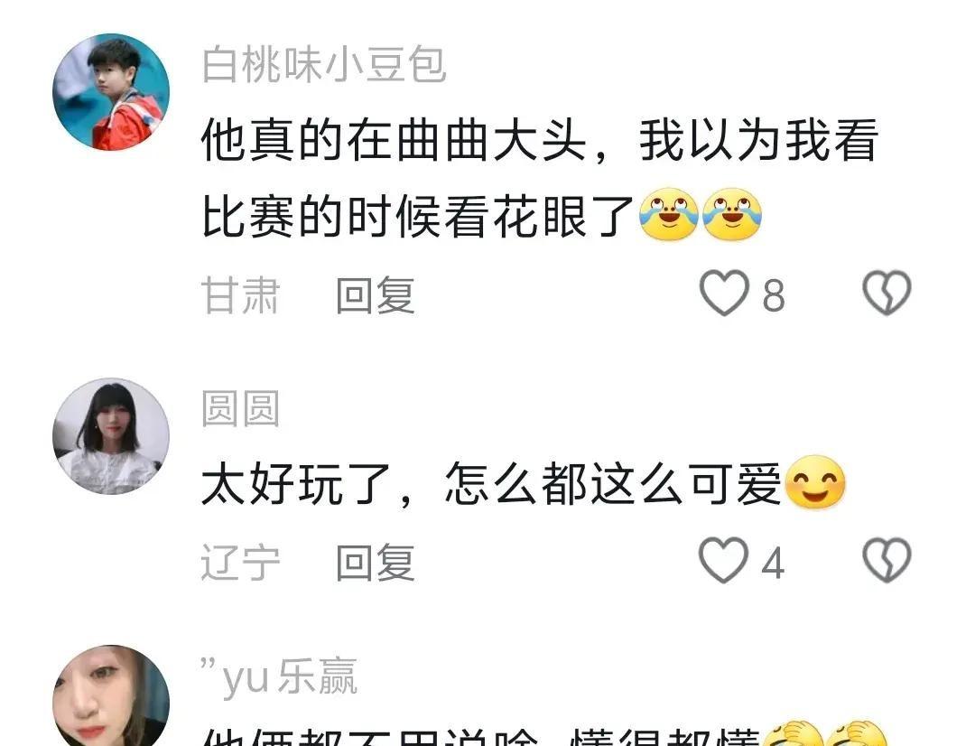Screen dimensions: 975x746
Task: Open 白桃味小豆包's profile avatar
Action: pyautogui.click(x=111, y=92)
